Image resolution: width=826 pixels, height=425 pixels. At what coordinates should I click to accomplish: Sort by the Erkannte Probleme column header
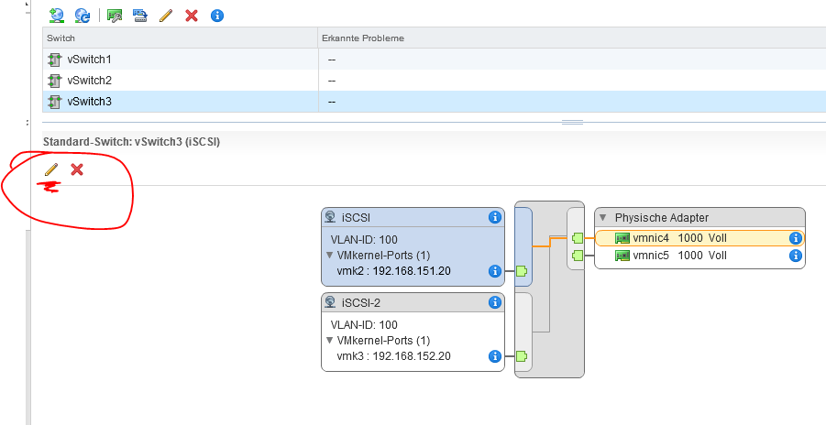coord(362,38)
